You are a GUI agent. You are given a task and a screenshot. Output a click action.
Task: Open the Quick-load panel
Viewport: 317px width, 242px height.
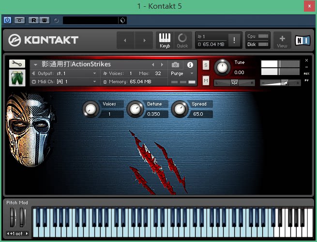click(x=182, y=40)
